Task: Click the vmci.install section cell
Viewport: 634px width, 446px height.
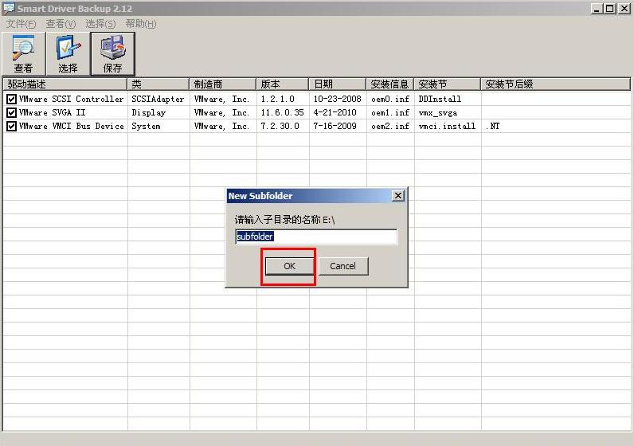Action: (447, 127)
